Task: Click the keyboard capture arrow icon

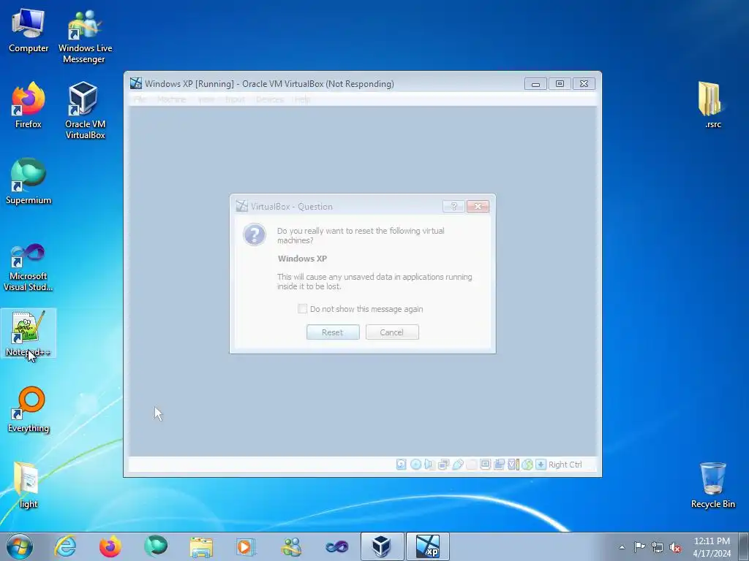Action: pyautogui.click(x=541, y=464)
